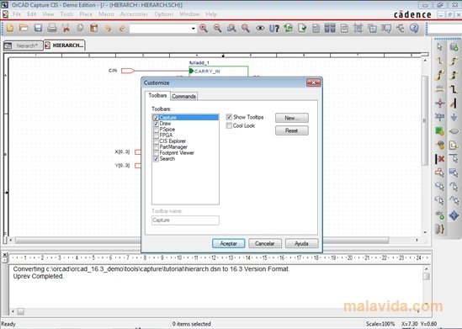
Task: Enable the Cool Look checkbox
Action: pyautogui.click(x=229, y=125)
